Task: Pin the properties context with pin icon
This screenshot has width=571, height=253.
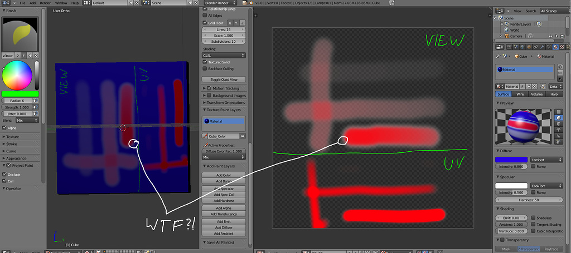Action: (x=497, y=56)
